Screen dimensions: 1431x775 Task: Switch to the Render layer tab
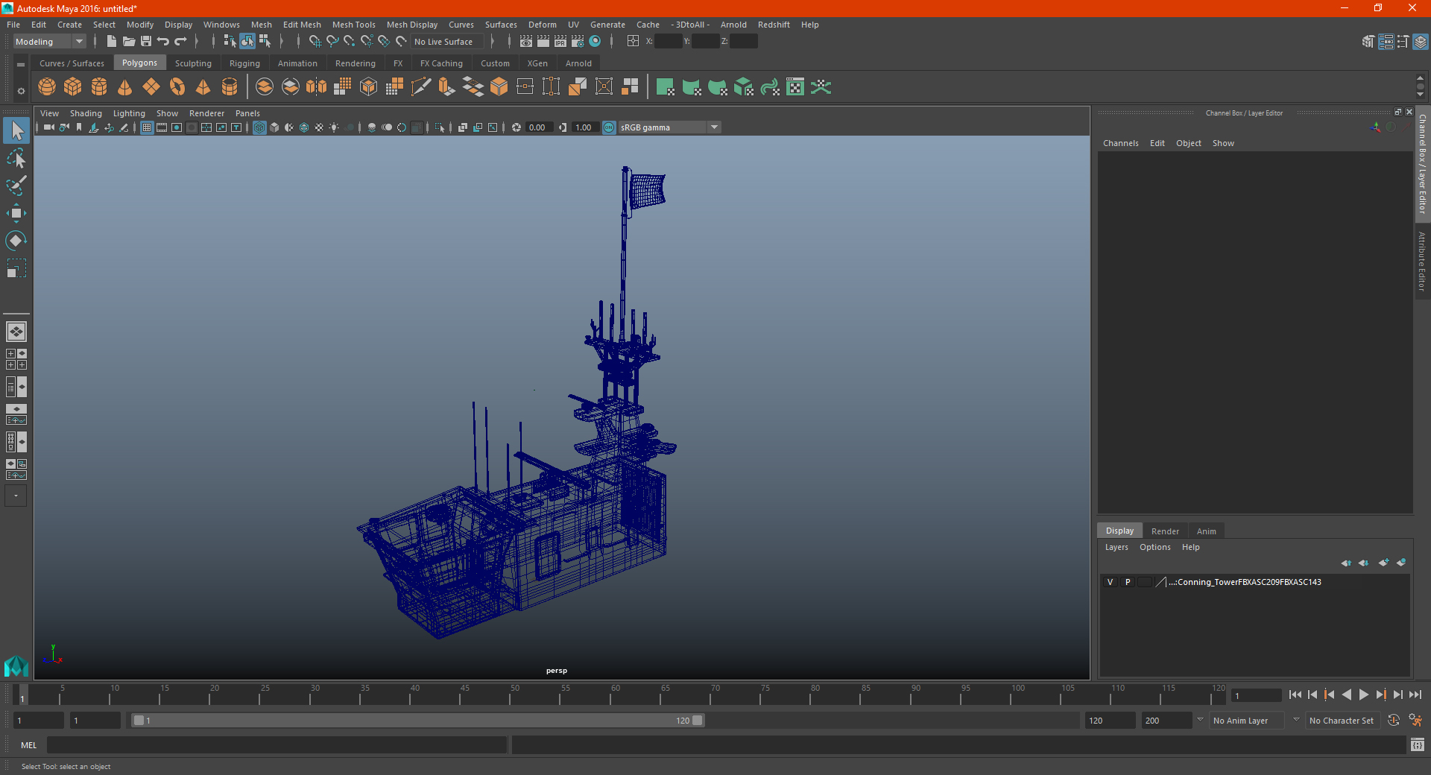(x=1165, y=531)
